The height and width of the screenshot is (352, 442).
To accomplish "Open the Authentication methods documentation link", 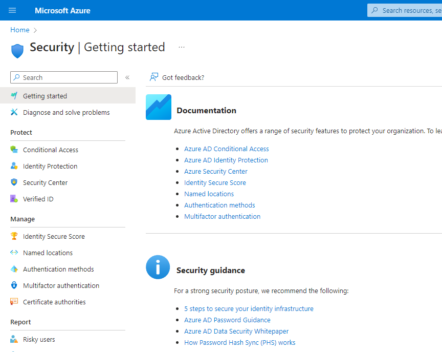I will pos(219,205).
